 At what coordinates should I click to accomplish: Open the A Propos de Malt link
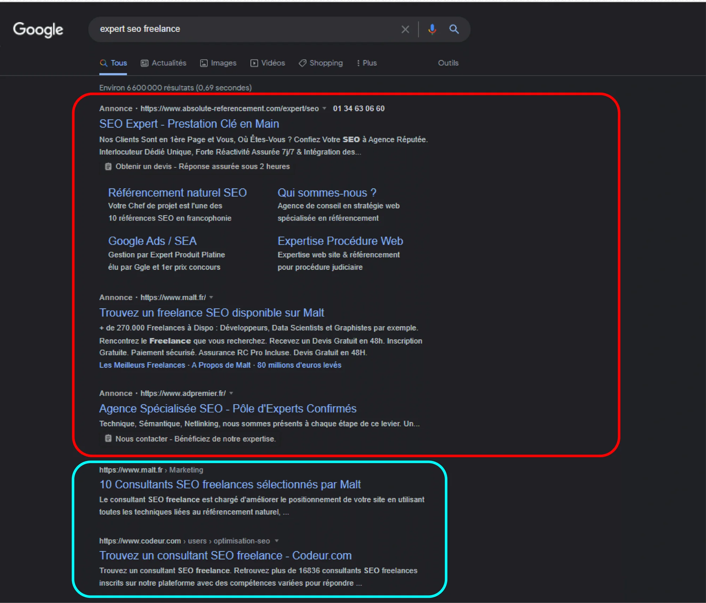click(x=221, y=365)
